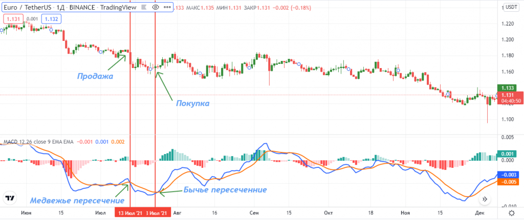Click the 0.005 MACD scale value
The image size is (524, 220).
[x=507, y=137]
